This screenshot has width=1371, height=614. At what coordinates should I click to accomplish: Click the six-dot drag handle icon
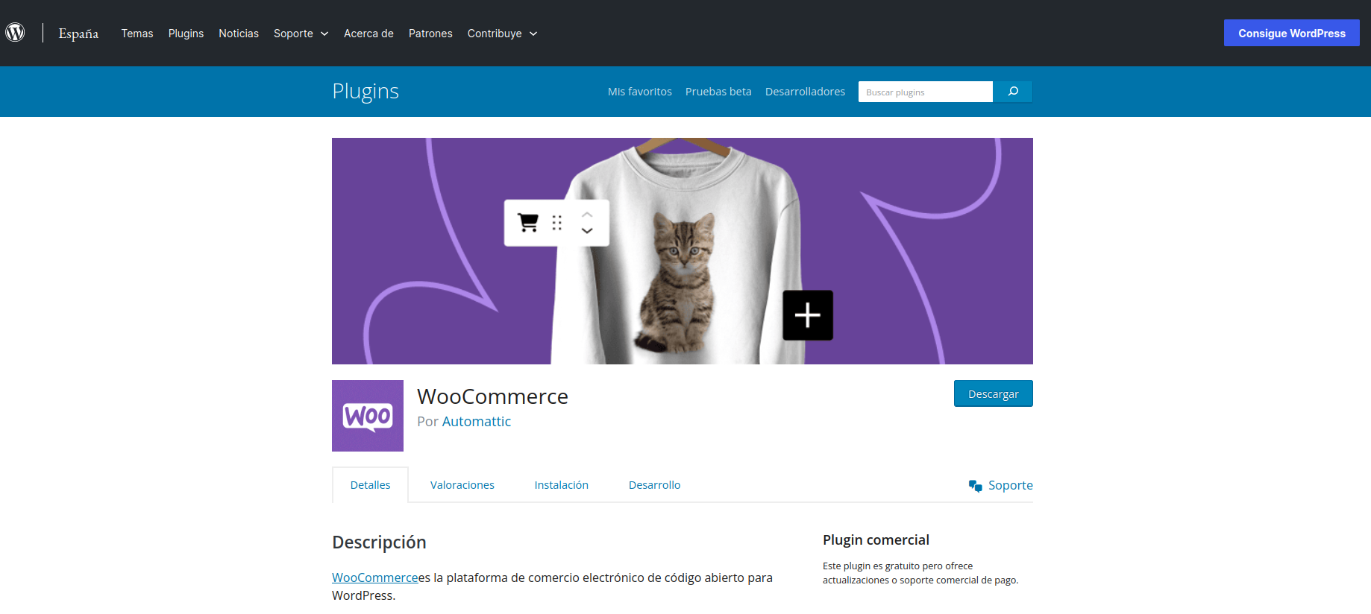click(556, 223)
